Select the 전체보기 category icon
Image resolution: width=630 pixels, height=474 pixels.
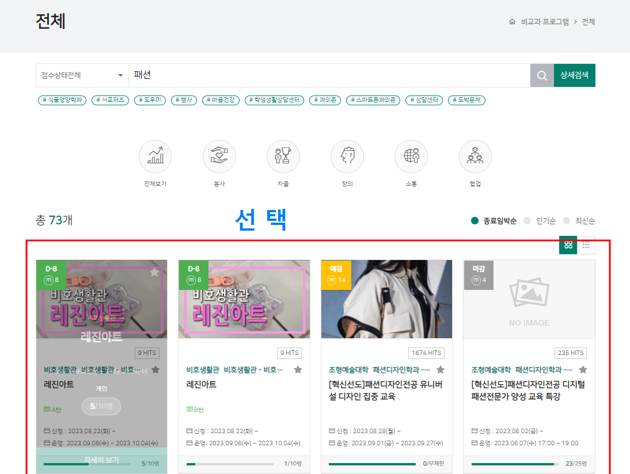coord(155,156)
